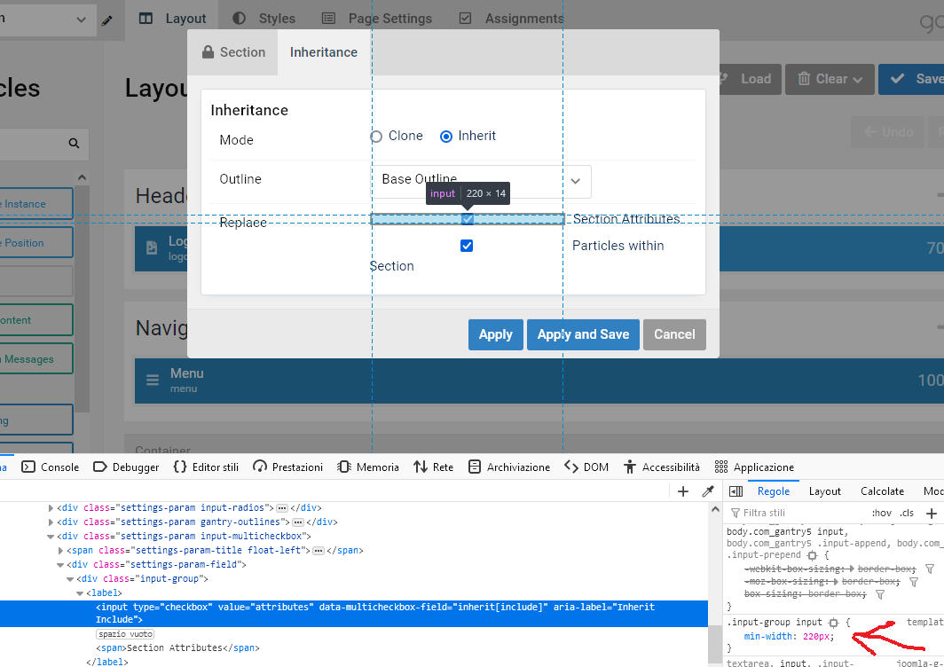Click the sidebar scroll-up chevron
This screenshot has width=944, height=667.
point(82,177)
